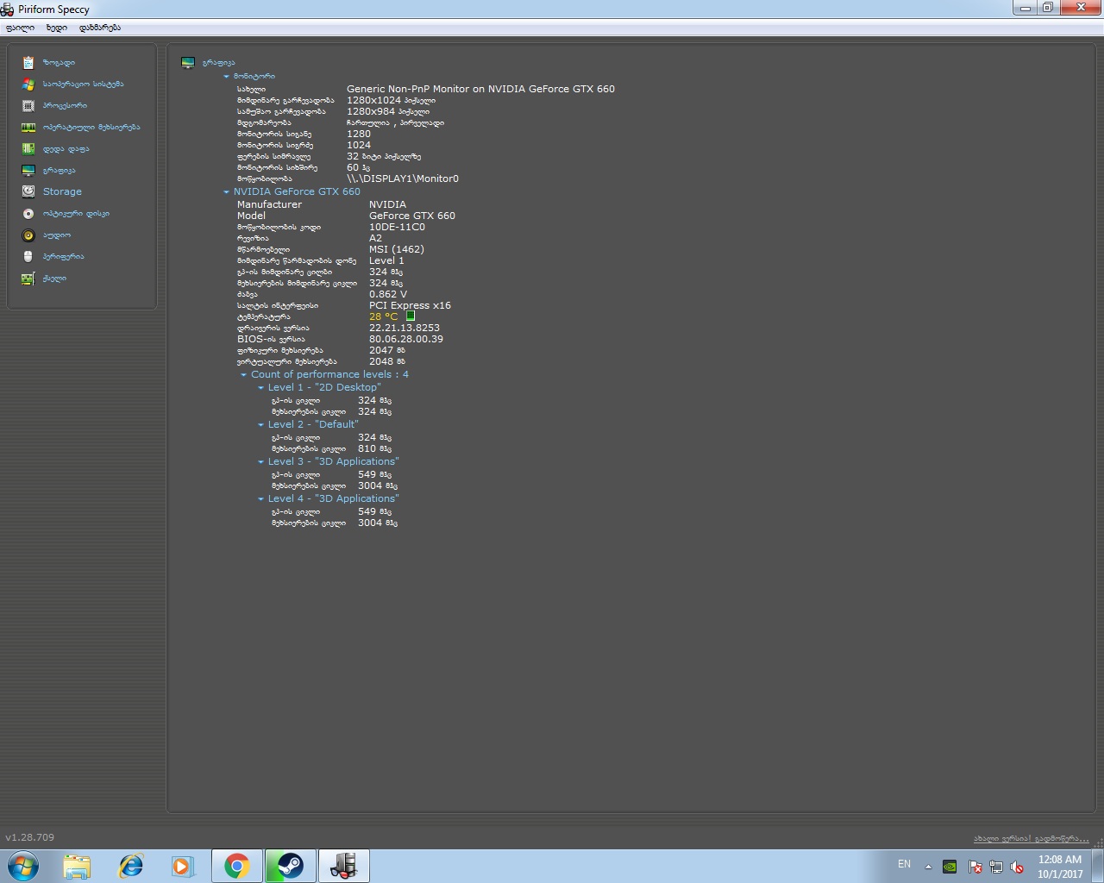Screen dimensions: 1104x883
Task: Click the new version update link
Action: point(1031,838)
